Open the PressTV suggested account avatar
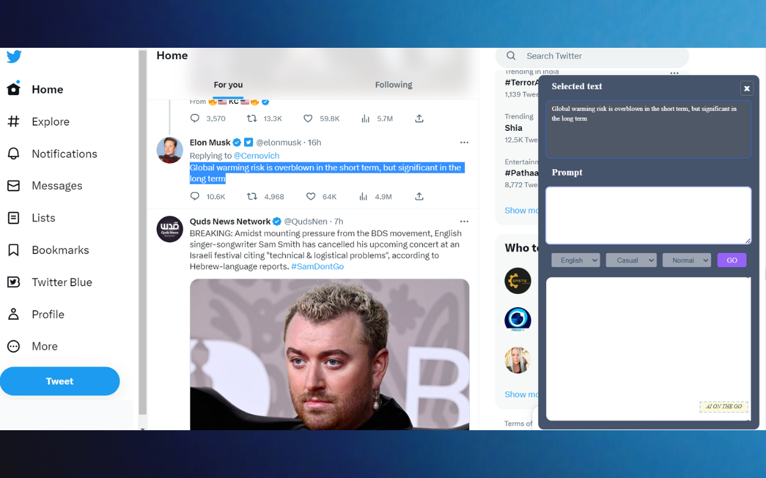 (x=518, y=320)
